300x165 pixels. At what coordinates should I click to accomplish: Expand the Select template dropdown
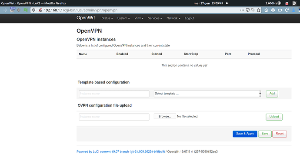207,94
